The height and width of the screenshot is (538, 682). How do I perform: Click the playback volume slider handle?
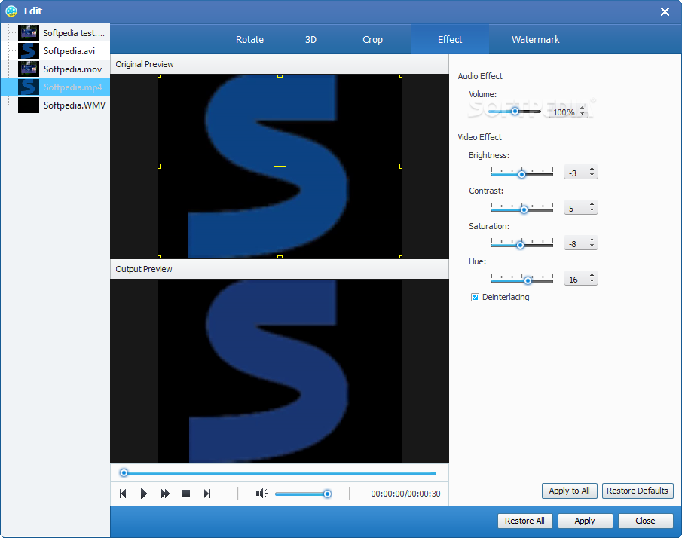coord(328,494)
